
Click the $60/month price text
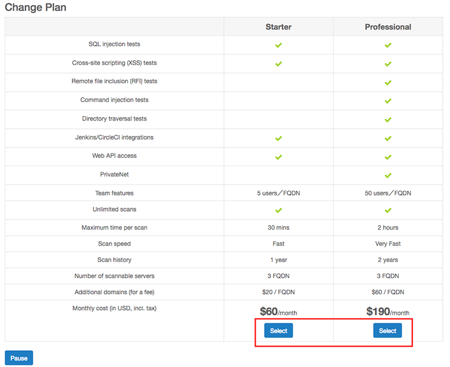coord(278,311)
